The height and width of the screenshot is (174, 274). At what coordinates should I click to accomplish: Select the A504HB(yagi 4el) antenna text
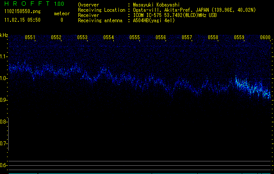coord(154,20)
